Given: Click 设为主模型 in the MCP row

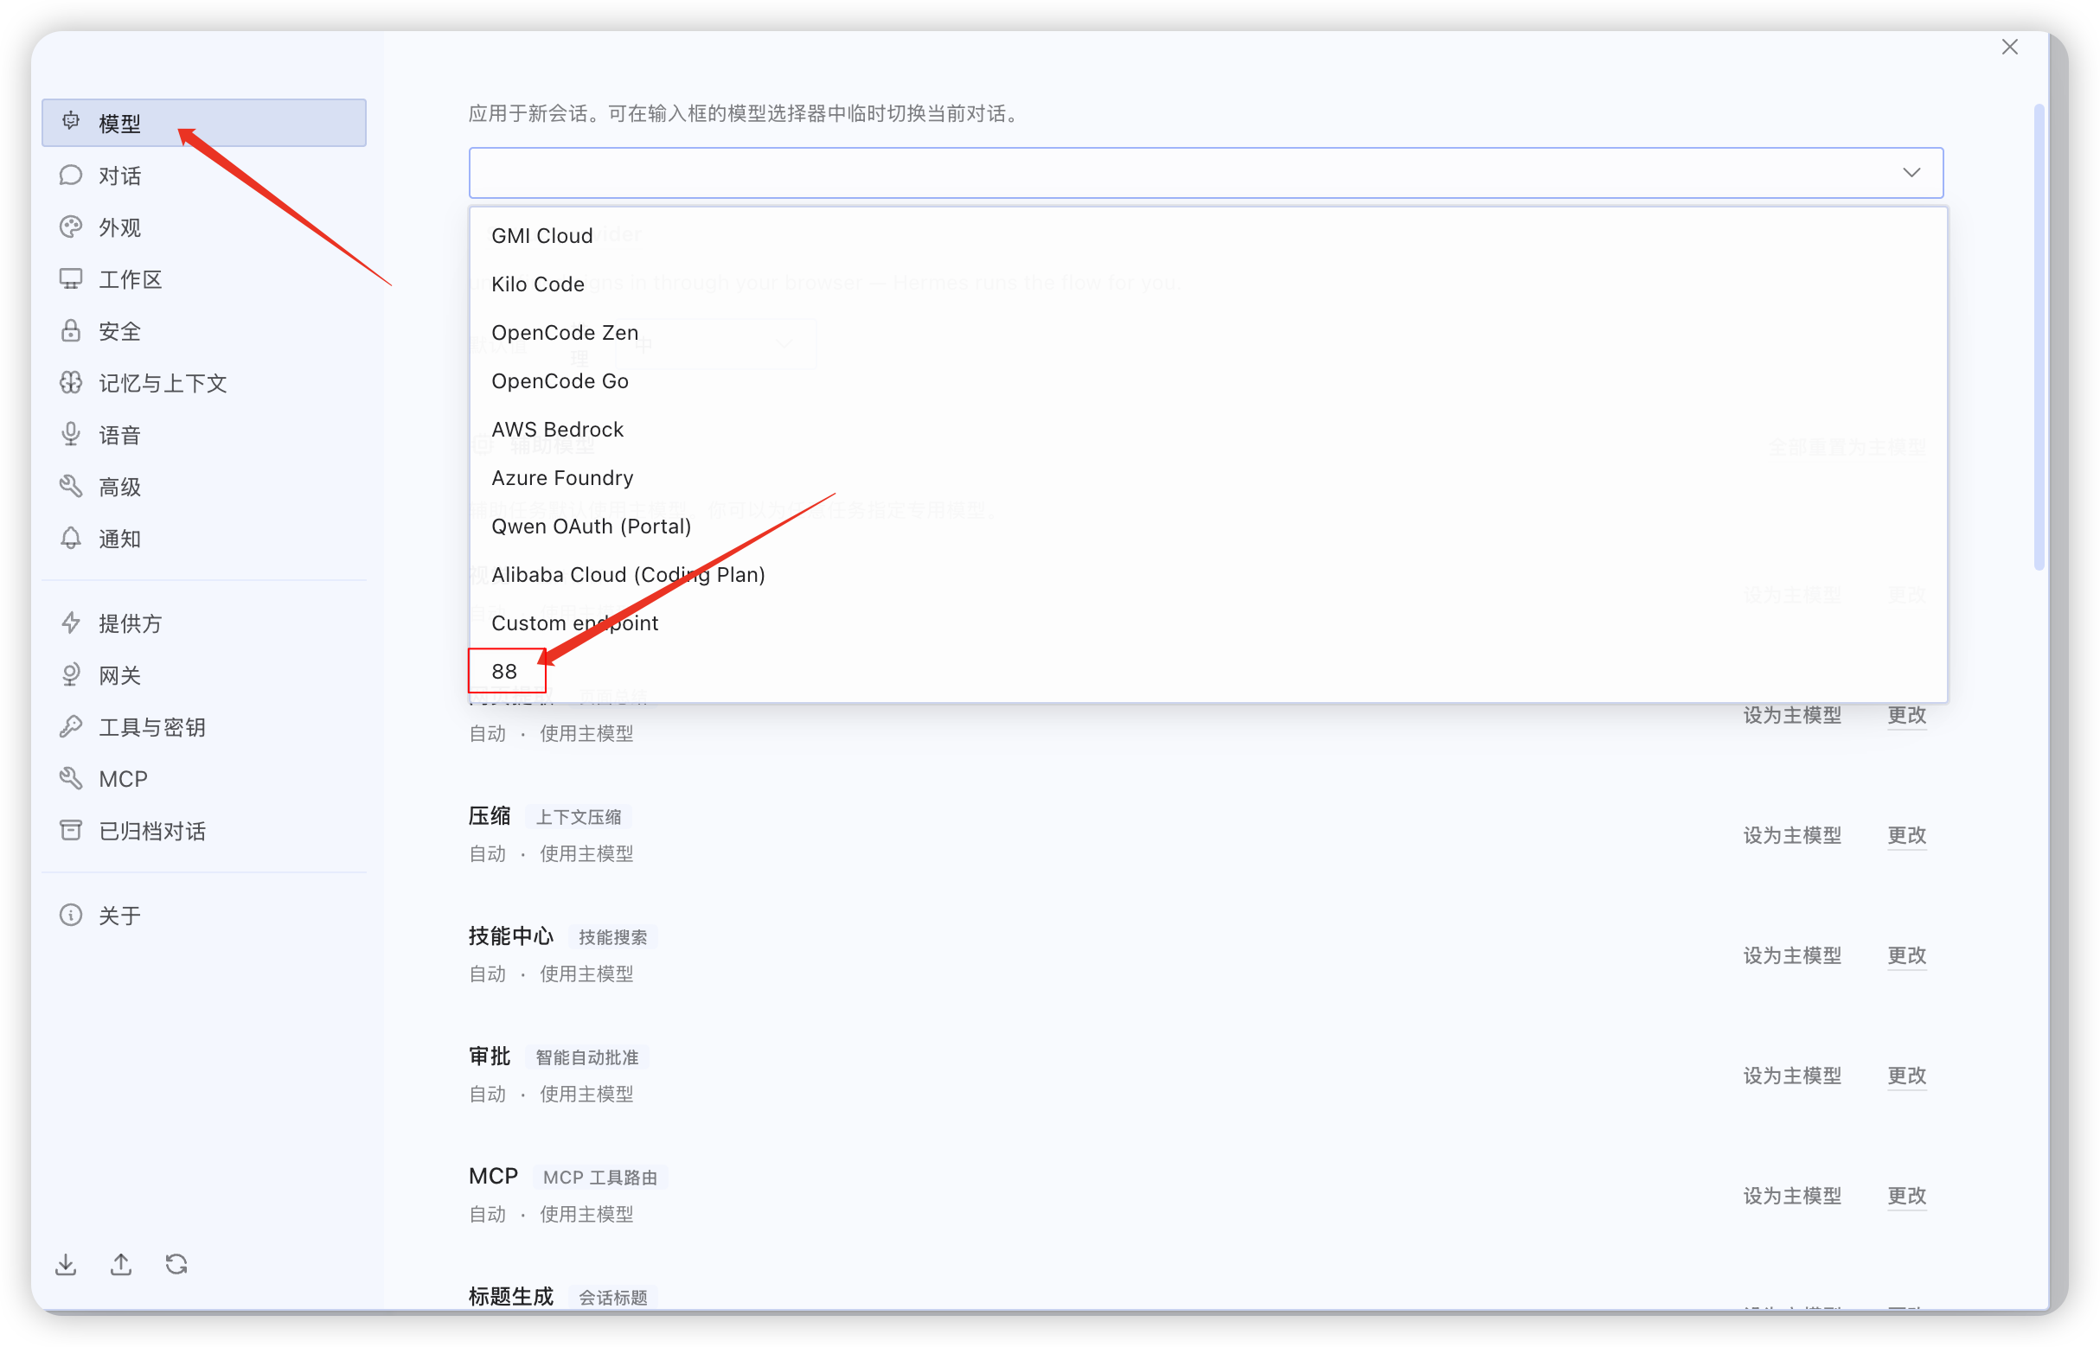Looking at the screenshot, I should click(x=1793, y=1197).
